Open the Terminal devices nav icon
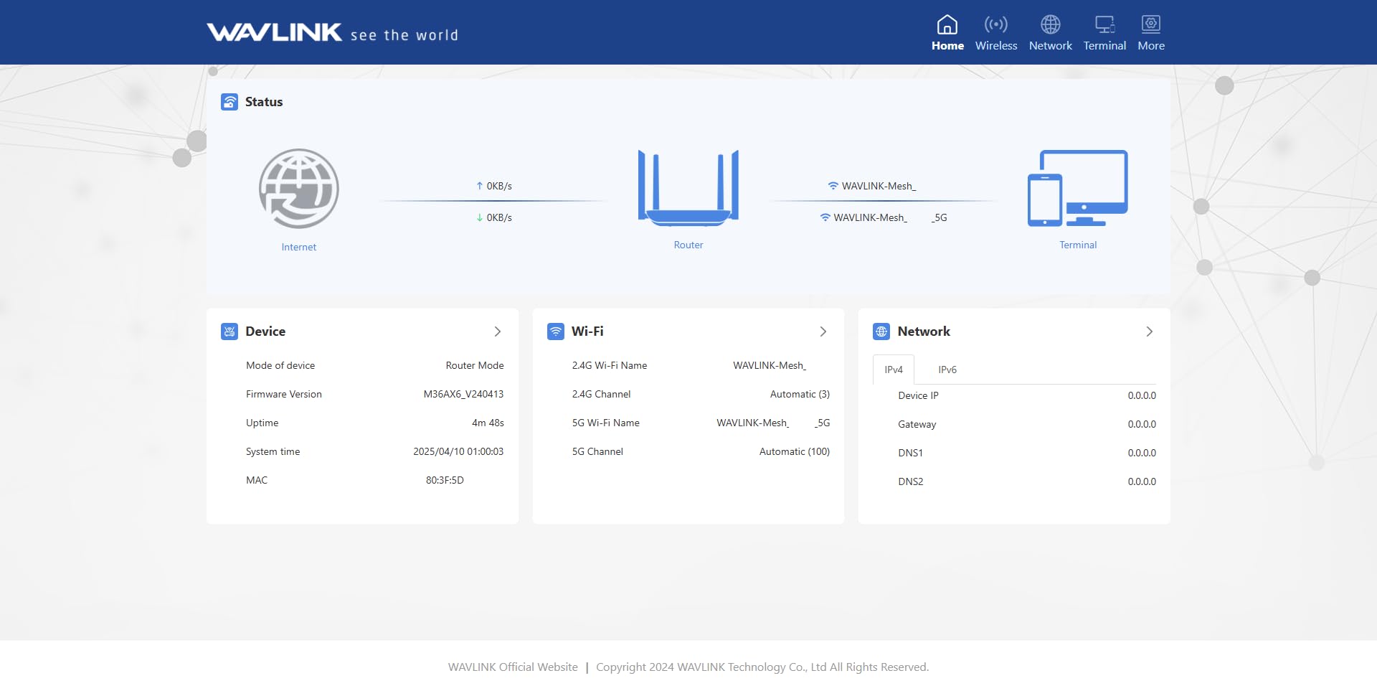This screenshot has height=691, width=1377. pyautogui.click(x=1104, y=25)
